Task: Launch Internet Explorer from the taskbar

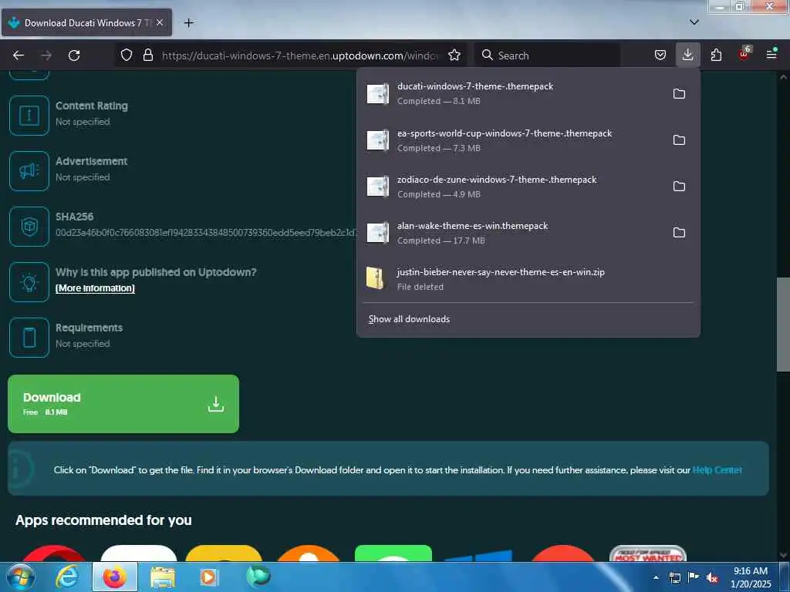Action: click(x=66, y=577)
